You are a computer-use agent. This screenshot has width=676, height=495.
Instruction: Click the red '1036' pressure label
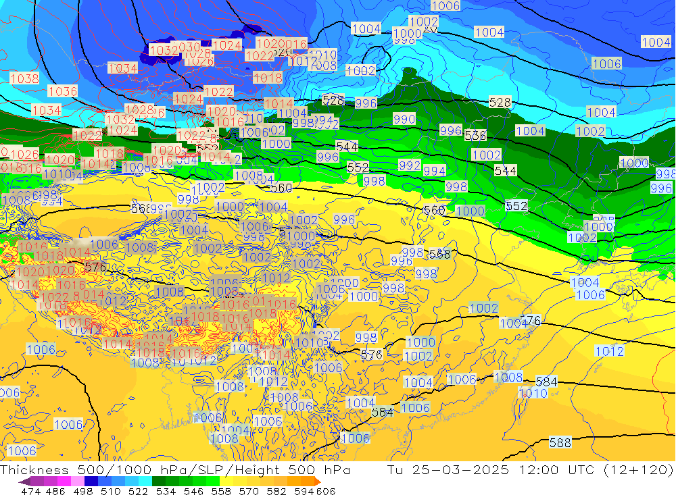pyautogui.click(x=63, y=91)
